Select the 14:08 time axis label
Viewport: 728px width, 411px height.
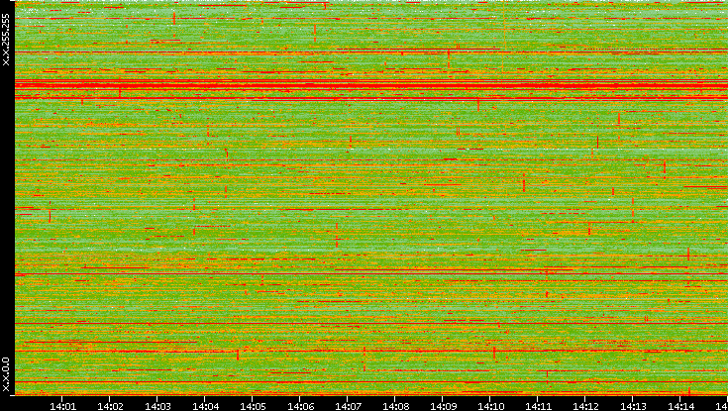[394, 406]
